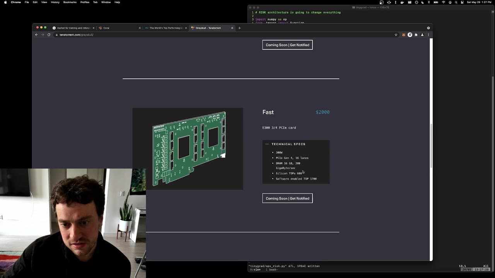Open Chrome's three-dot menu
Image resolution: width=495 pixels, height=278 pixels.
(428, 35)
